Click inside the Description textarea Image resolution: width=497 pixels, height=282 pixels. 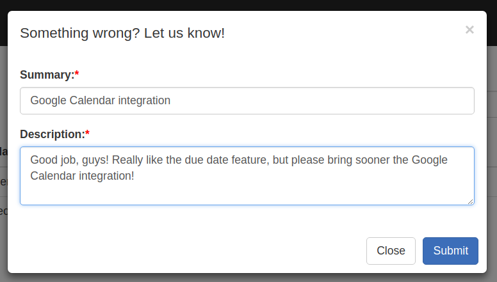click(x=247, y=176)
